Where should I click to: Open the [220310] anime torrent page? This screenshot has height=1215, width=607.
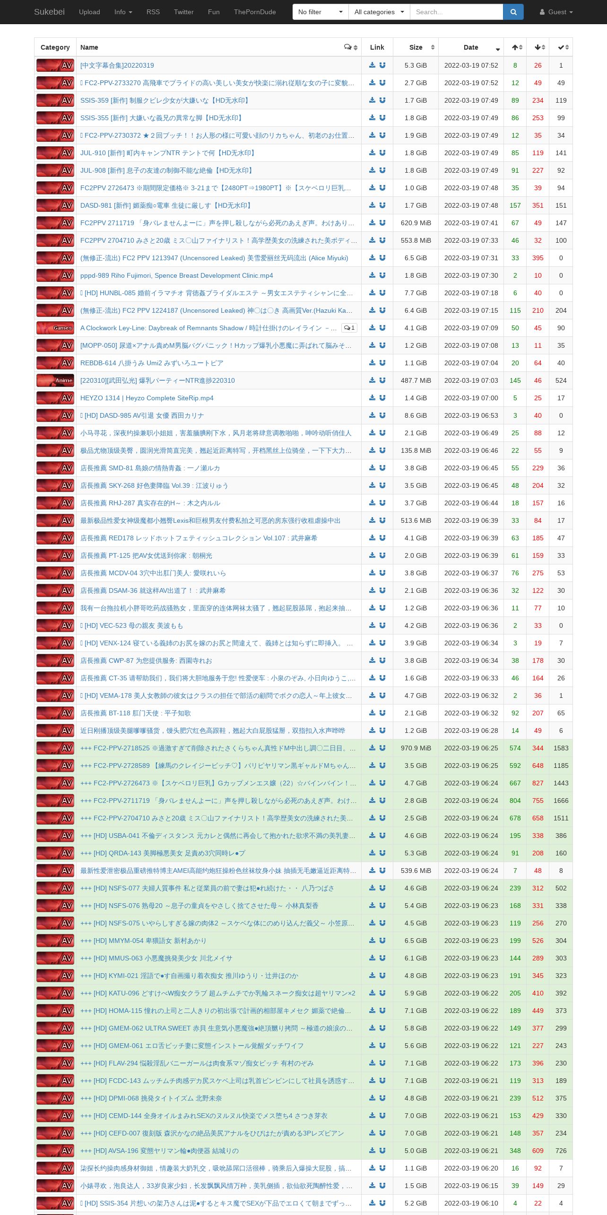click(x=157, y=380)
